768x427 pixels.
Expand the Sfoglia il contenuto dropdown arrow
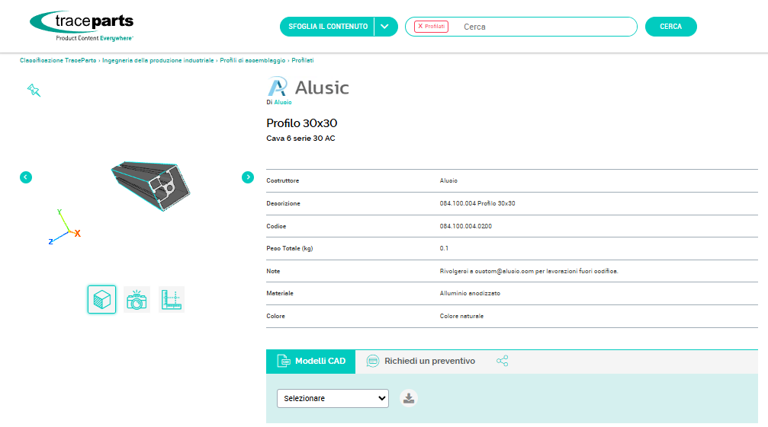[x=385, y=27]
